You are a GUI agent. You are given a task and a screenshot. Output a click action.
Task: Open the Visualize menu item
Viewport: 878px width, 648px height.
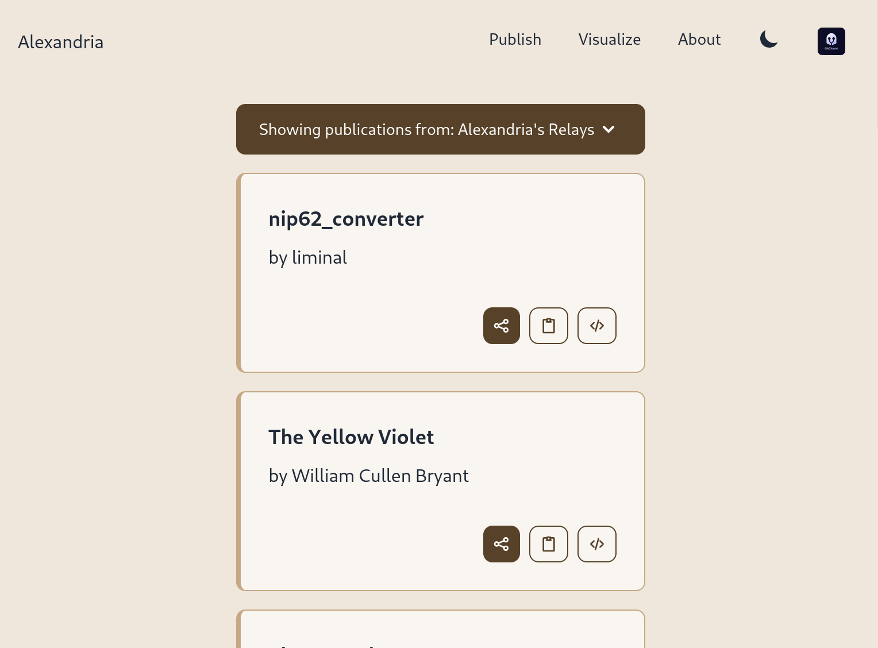609,39
